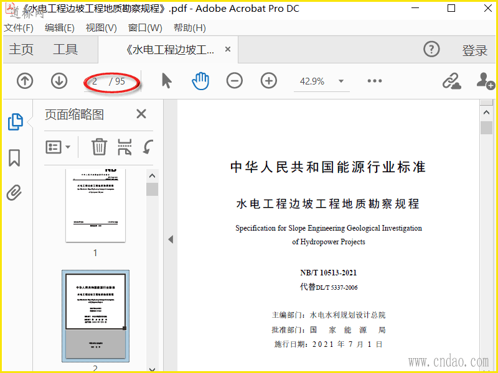Open the 42.9% zoom level dropdown
This screenshot has width=498, height=373.
(341, 81)
